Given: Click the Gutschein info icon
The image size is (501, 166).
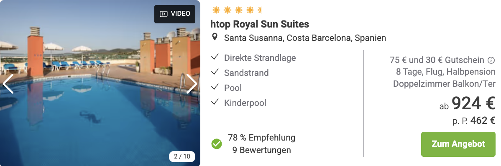Looking at the screenshot, I should [x=491, y=60].
